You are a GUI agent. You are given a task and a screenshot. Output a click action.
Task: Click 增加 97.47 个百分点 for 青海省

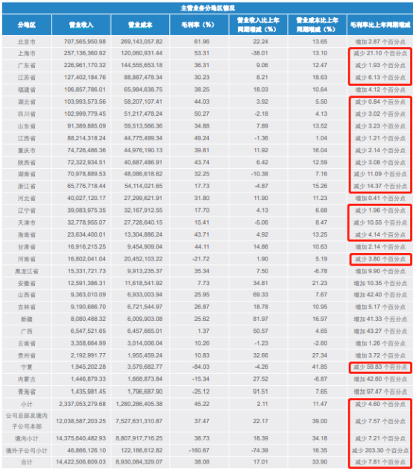(x=380, y=392)
